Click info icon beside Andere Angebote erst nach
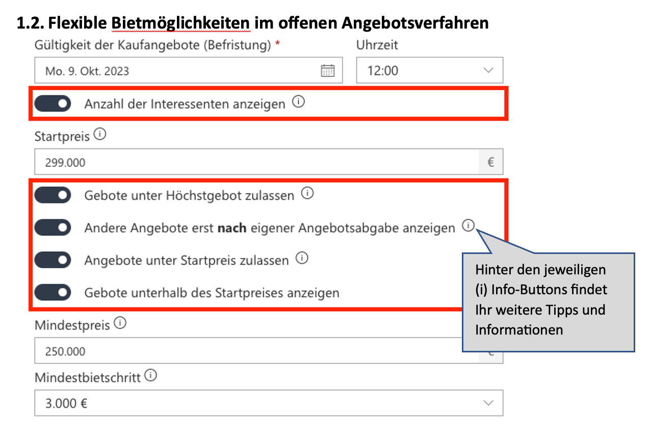Viewport: 650px width, 435px height. 468,226
